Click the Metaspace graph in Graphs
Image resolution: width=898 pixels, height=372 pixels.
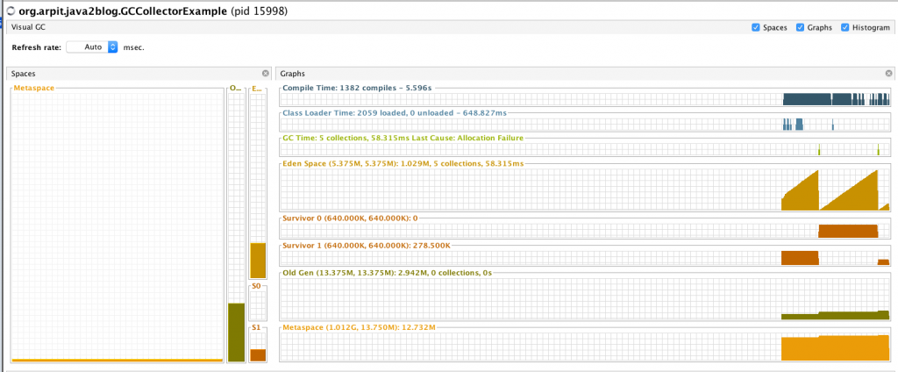pyautogui.click(x=585, y=345)
